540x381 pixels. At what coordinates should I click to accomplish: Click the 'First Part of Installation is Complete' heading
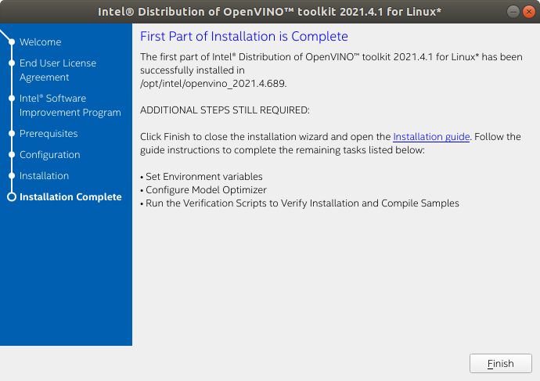point(243,37)
